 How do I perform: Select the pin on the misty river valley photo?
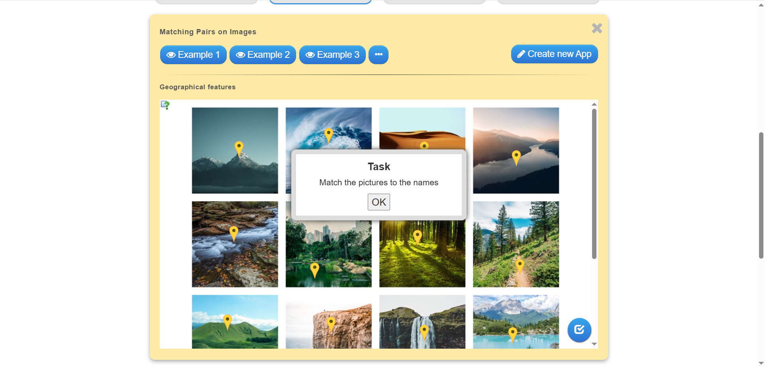click(x=516, y=157)
